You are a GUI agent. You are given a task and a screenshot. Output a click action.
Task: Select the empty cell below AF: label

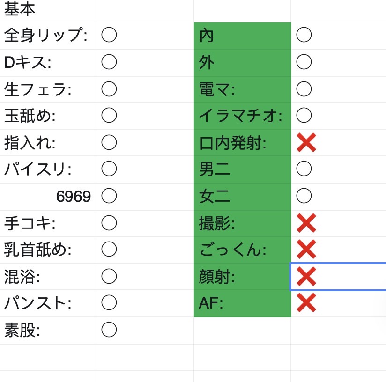243,331
